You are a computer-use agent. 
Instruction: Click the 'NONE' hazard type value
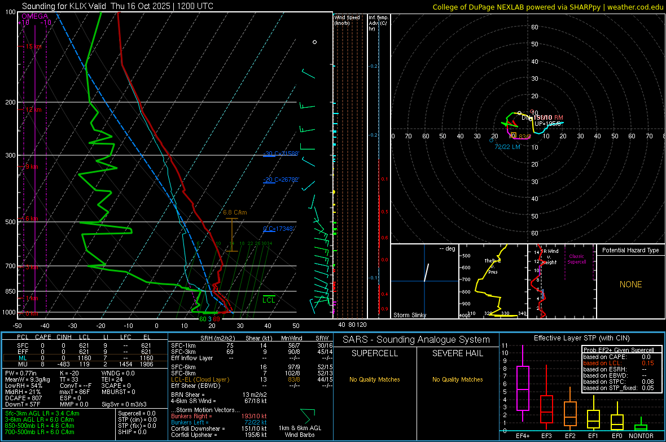click(x=630, y=285)
